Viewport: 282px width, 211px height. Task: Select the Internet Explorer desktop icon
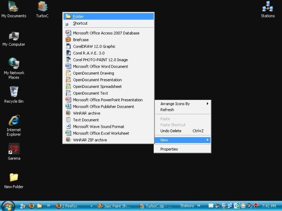click(x=14, y=126)
